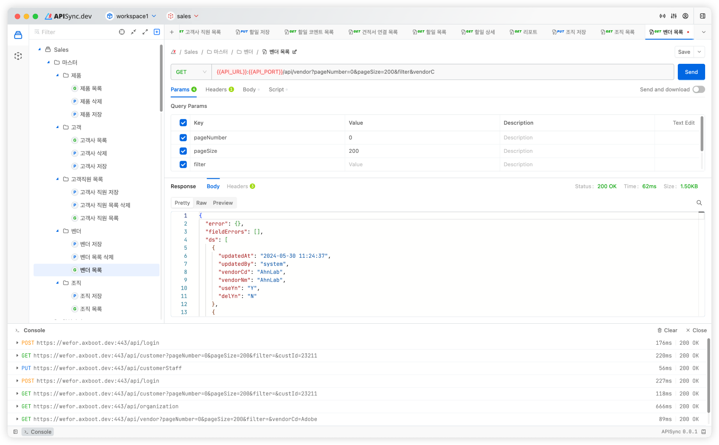The image size is (719, 445).
Task: Save the request
Action: click(684, 52)
